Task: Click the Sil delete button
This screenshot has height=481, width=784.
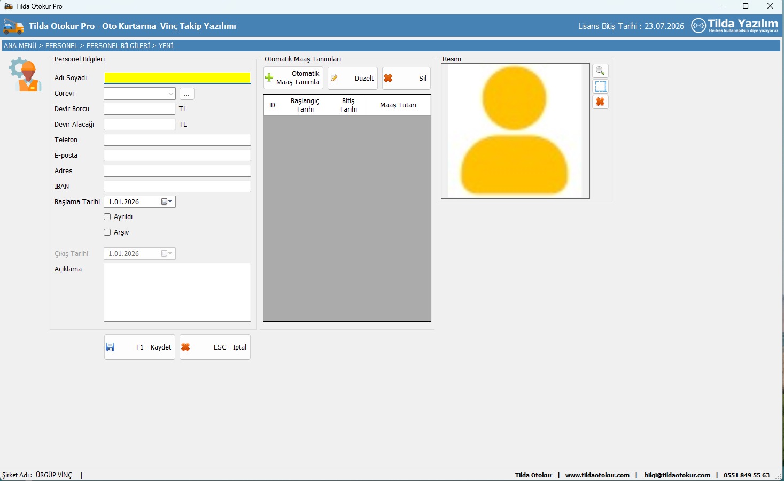Action: [406, 79]
